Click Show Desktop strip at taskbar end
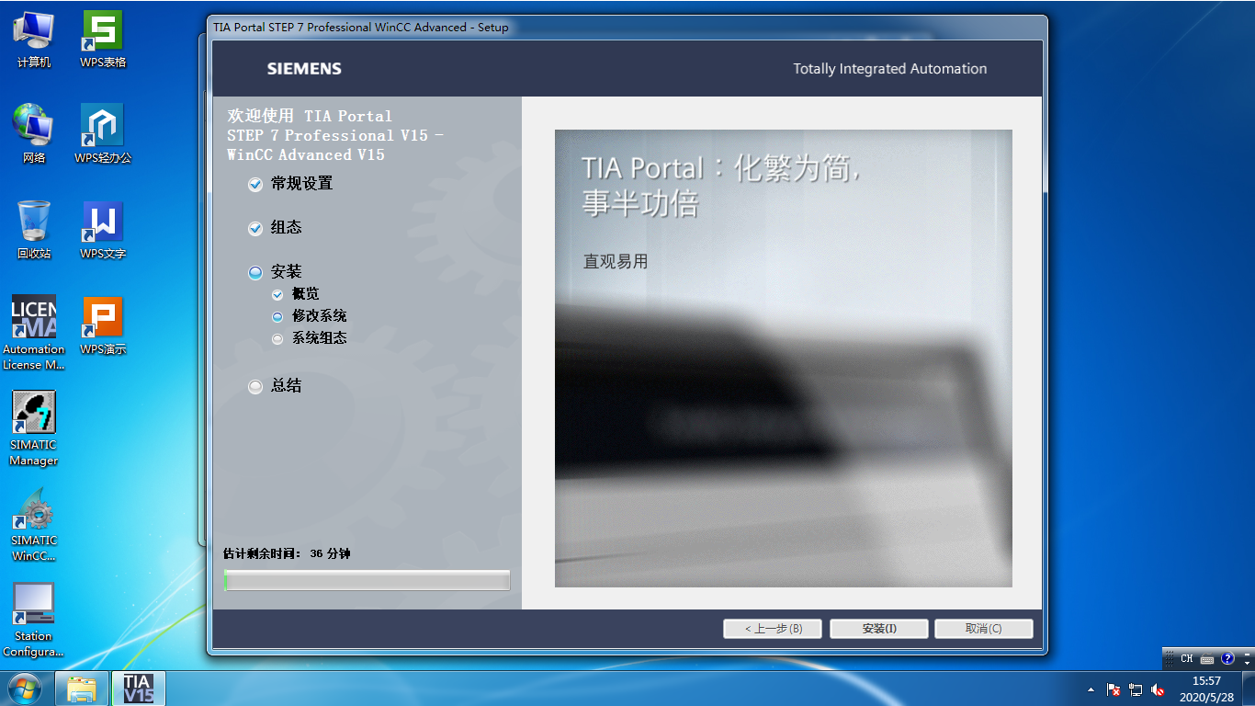This screenshot has height=706, width=1255. (x=1249, y=689)
